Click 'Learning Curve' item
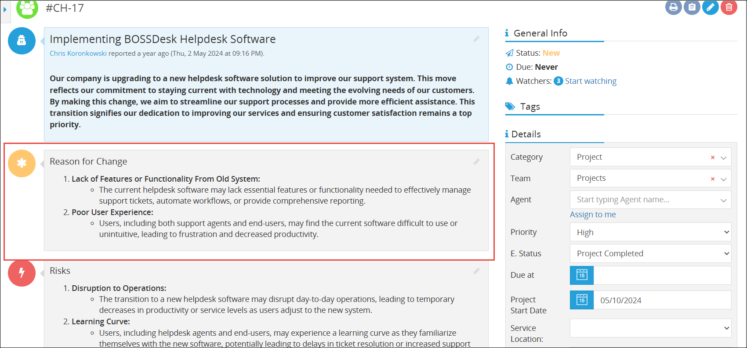Screen dimensions: 747x348 [101, 322]
